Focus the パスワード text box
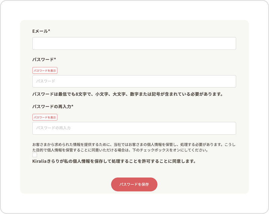Viewport: 269px width, 214px height. point(134,81)
